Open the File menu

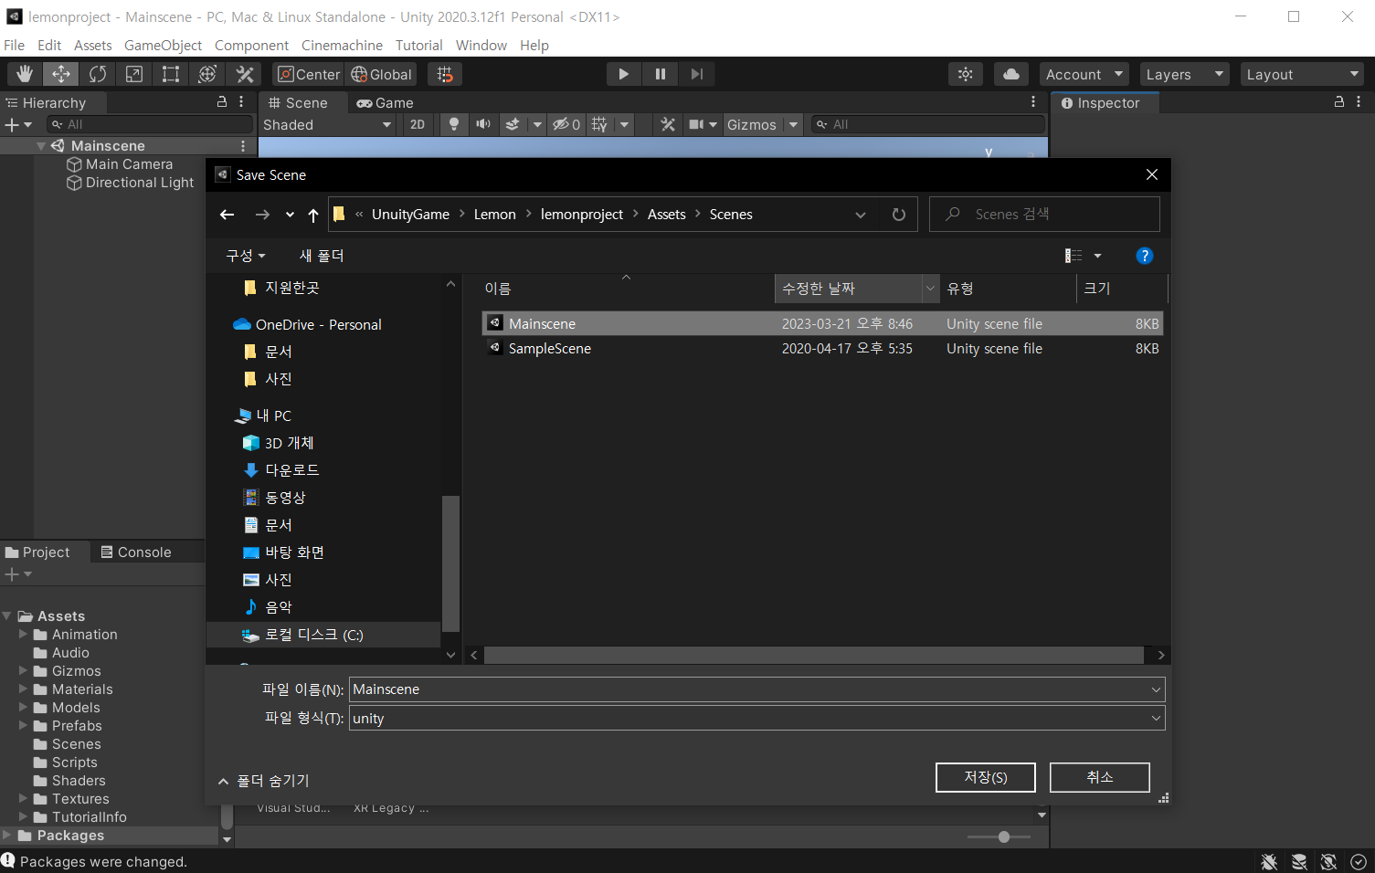click(15, 45)
